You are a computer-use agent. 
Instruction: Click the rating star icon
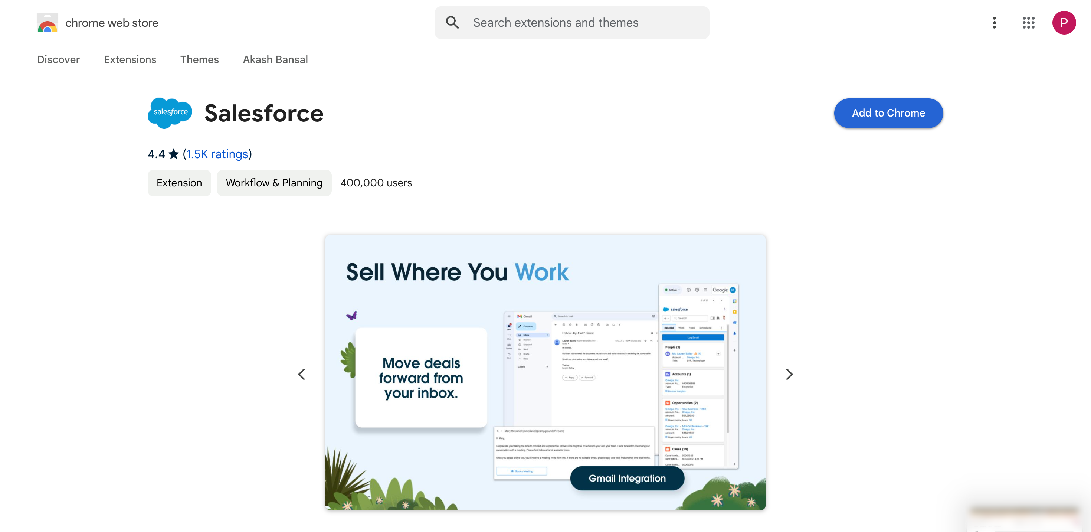174,154
